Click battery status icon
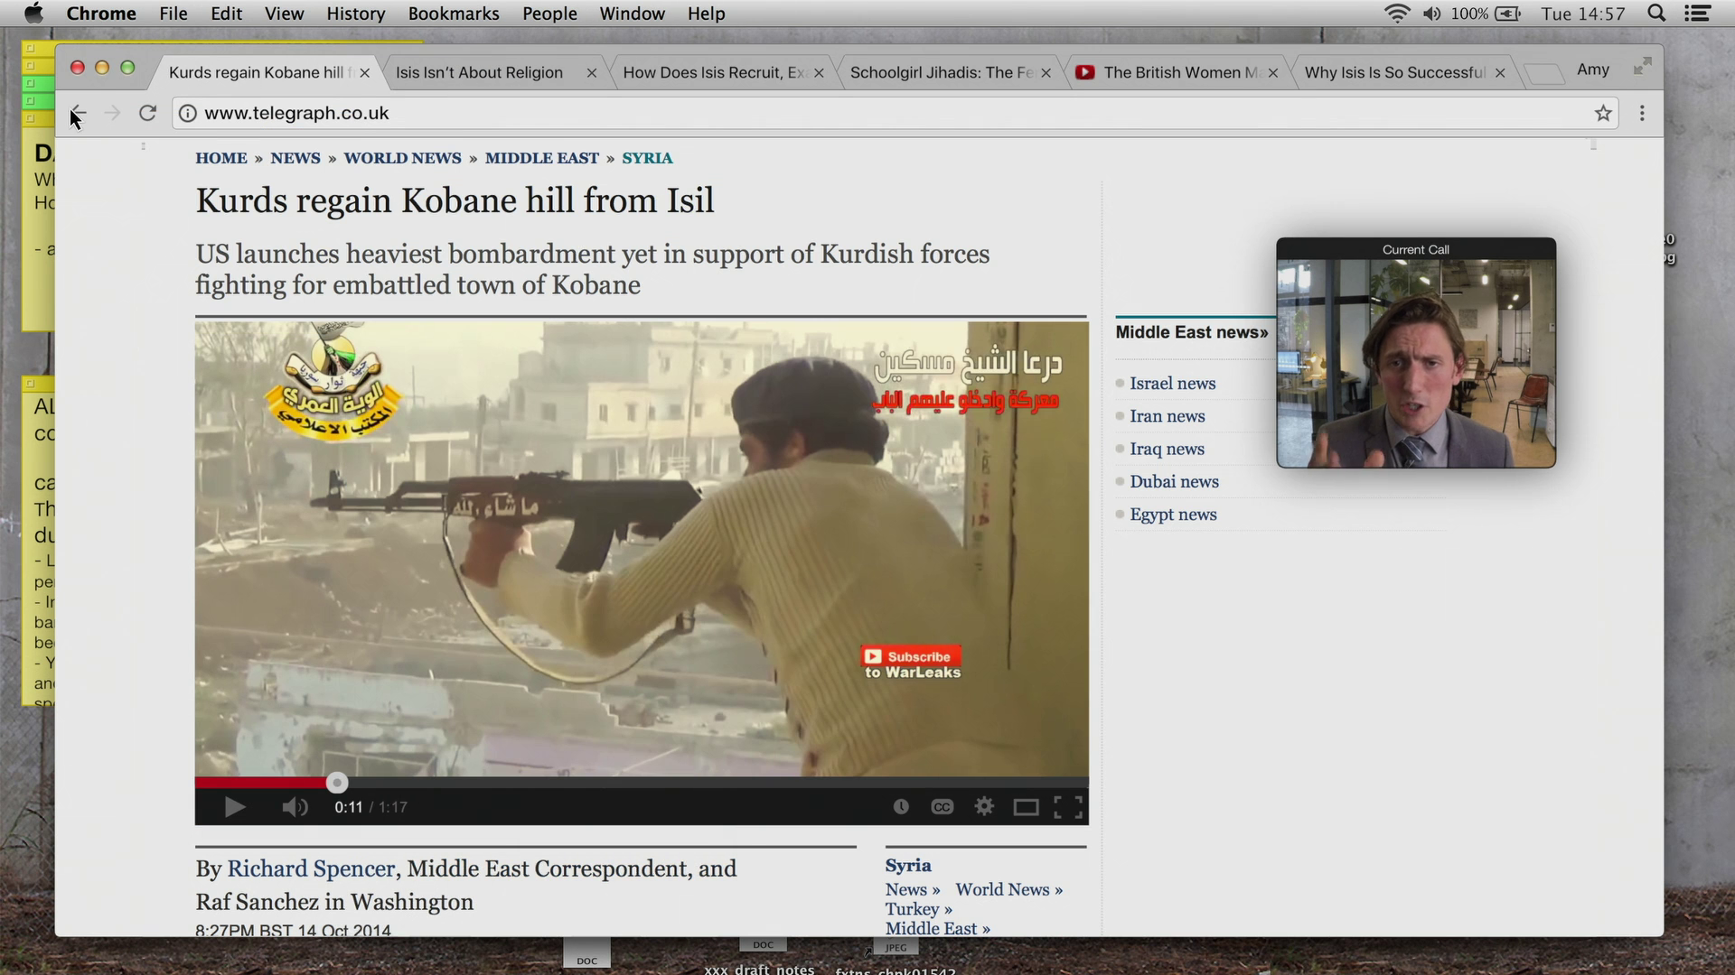This screenshot has width=1735, height=975. [x=1508, y=14]
